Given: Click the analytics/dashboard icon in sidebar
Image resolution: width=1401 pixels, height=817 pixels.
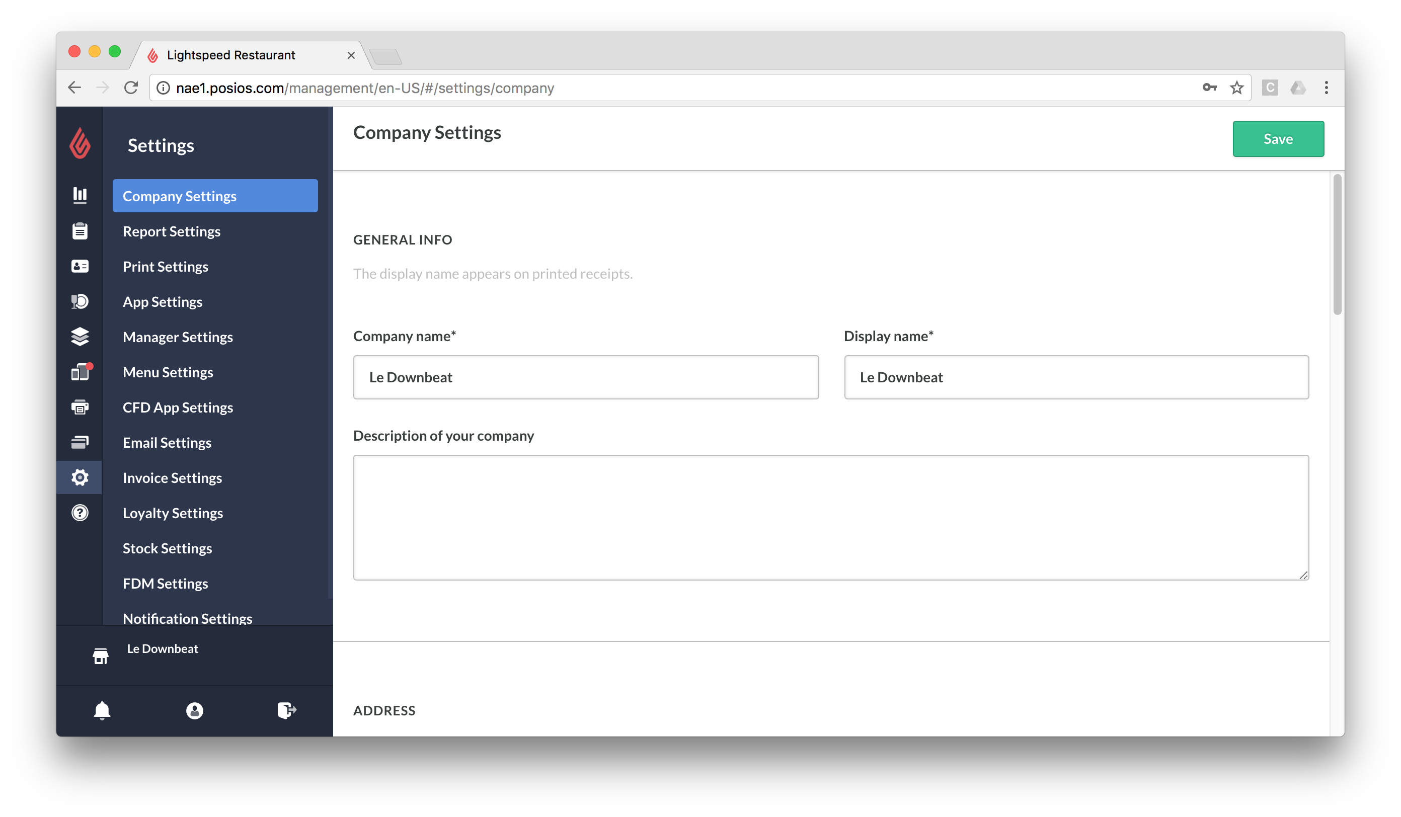Looking at the screenshot, I should (x=80, y=195).
